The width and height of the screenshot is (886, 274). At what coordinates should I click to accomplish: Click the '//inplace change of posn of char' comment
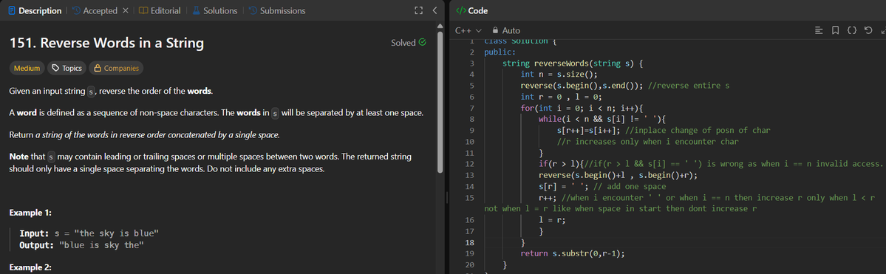(698, 131)
